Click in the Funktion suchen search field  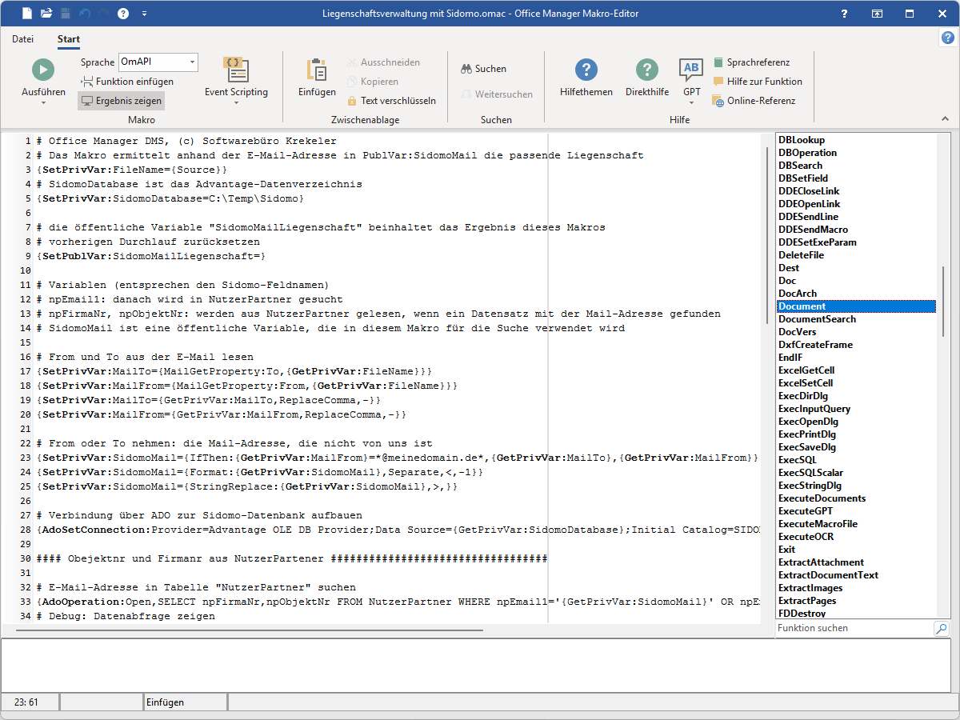(x=853, y=629)
